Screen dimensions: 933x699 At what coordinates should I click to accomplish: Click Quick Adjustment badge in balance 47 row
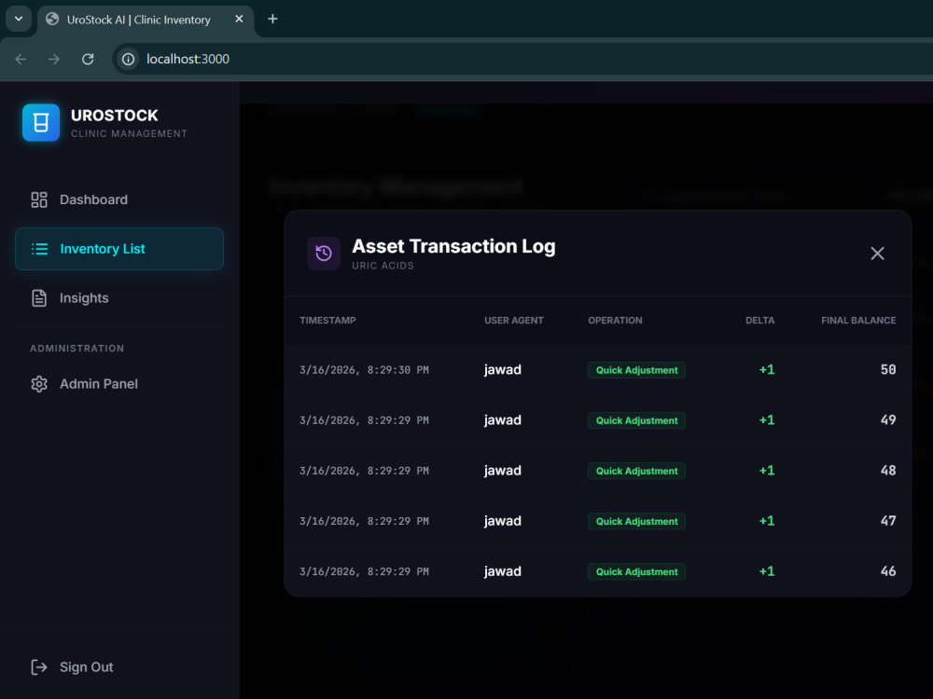[x=636, y=521]
